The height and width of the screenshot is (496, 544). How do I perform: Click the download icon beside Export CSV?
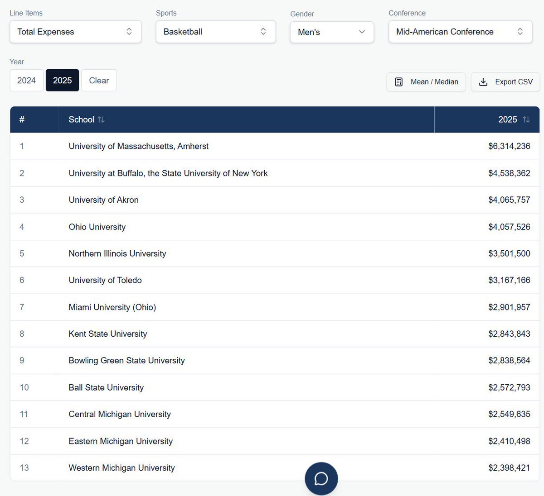pos(483,82)
